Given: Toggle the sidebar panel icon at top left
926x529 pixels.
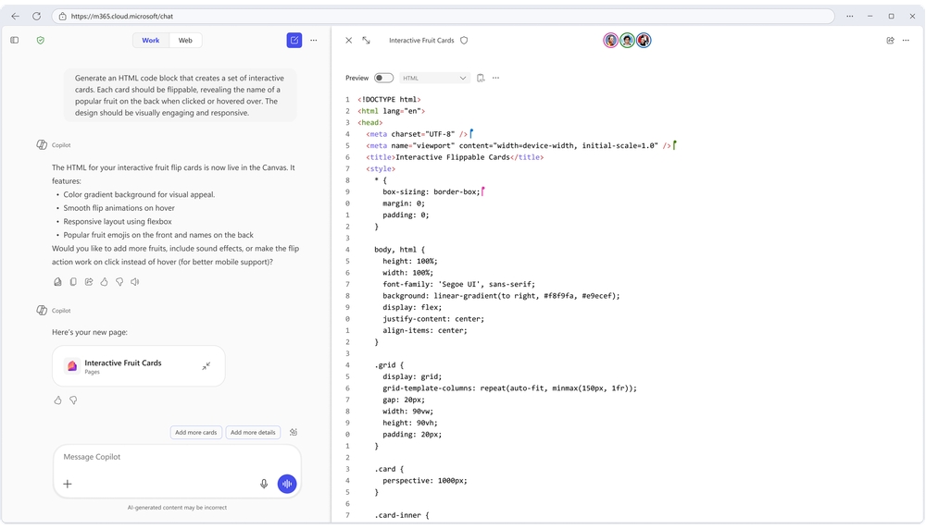Looking at the screenshot, I should pos(15,40).
